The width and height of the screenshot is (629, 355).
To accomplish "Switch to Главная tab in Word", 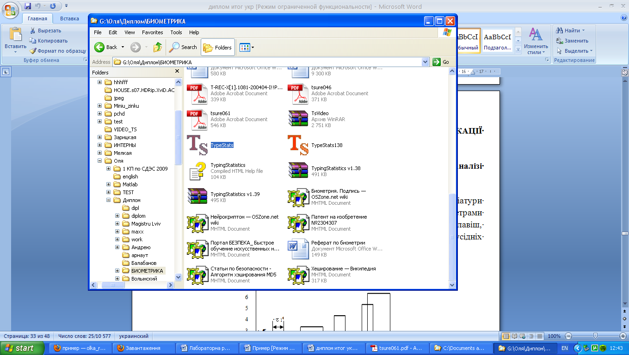I will coord(37,18).
